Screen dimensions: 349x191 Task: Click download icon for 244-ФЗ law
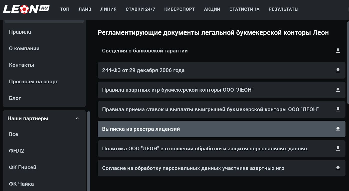(338, 70)
